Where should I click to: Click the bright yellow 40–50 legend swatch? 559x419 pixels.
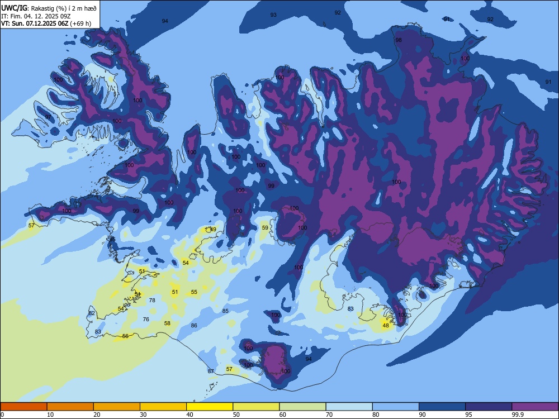point(210,407)
